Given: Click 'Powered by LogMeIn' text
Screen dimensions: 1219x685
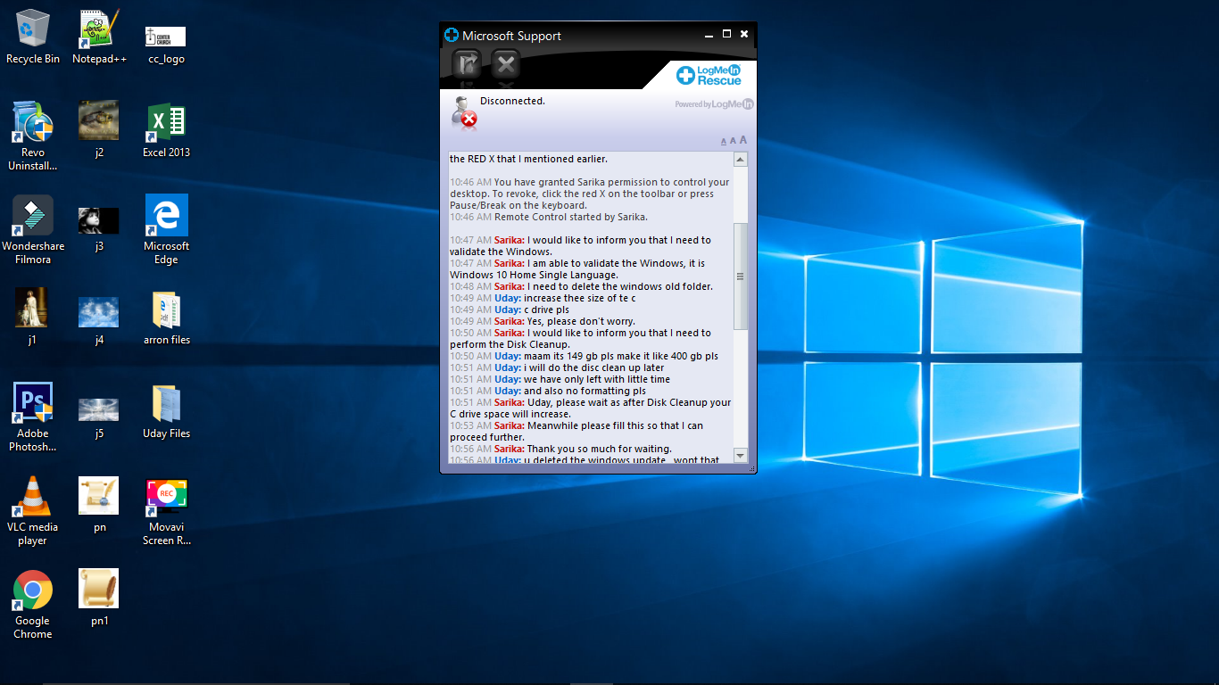Looking at the screenshot, I should coord(714,104).
